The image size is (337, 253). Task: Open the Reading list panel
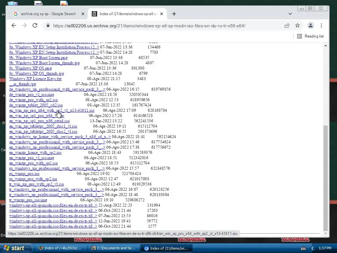pyautogui.click(x=310, y=36)
